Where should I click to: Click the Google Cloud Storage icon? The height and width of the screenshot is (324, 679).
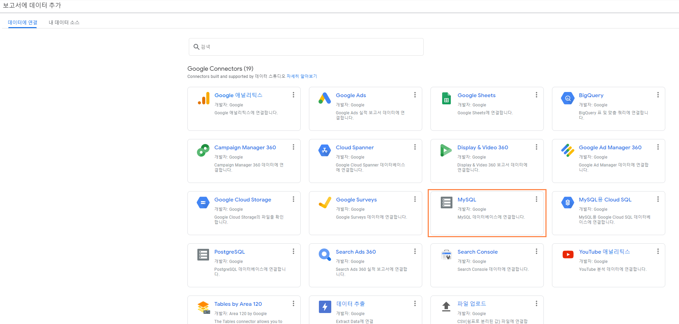point(203,202)
